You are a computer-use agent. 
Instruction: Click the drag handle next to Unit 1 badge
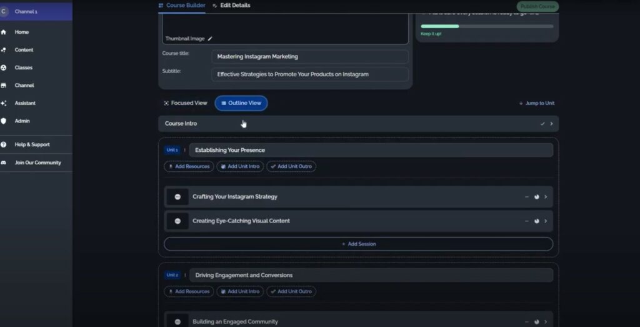pyautogui.click(x=184, y=150)
